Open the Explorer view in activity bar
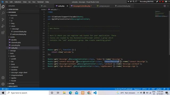The width and height of the screenshot is (170, 95). pyautogui.click(x=3, y=7)
